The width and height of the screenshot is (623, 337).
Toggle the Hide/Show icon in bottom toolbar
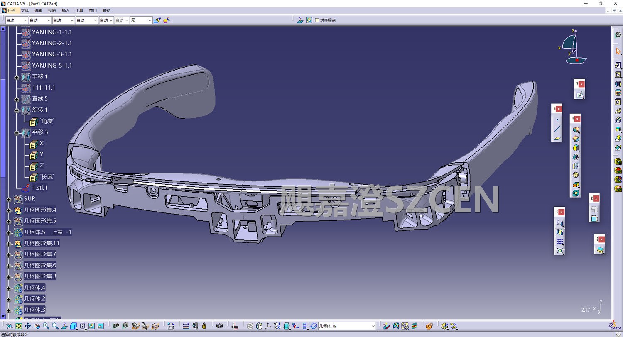click(91, 326)
